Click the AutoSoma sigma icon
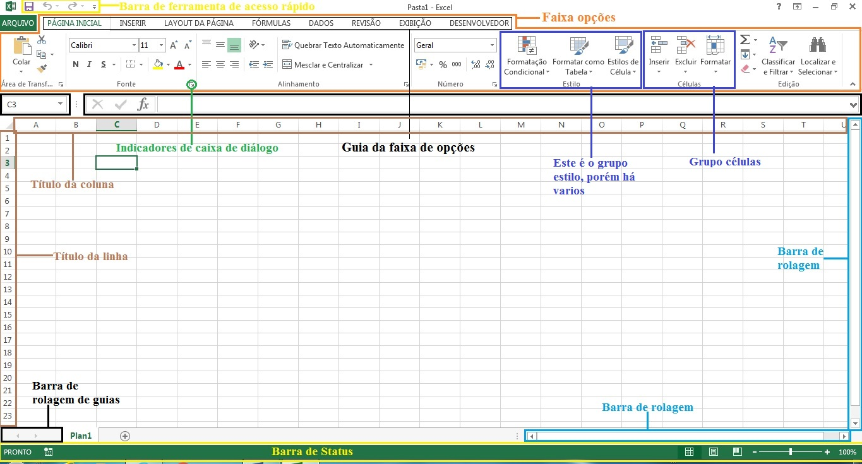The width and height of the screenshot is (862, 464). point(745,39)
